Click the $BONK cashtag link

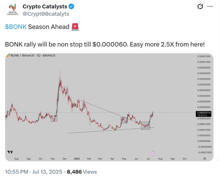16,27
